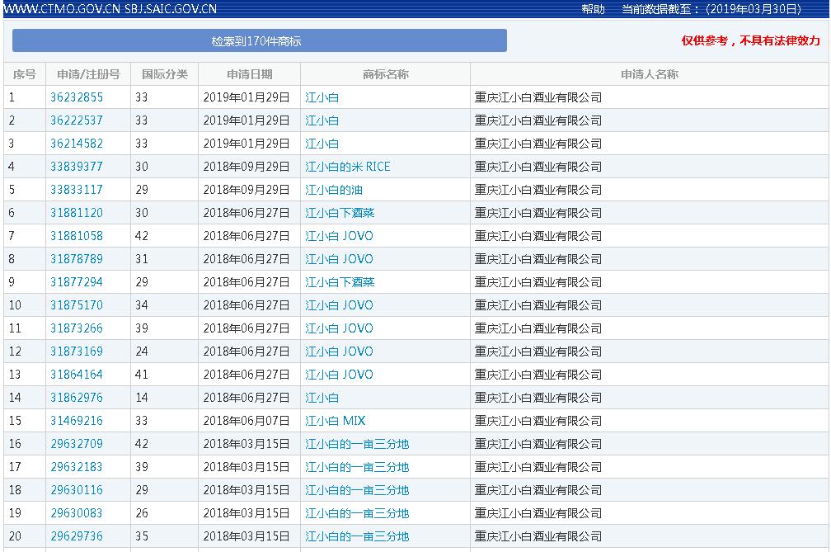Select the red 仅供参考，不具有法律效力 notice
The image size is (831, 552).
[750, 40]
